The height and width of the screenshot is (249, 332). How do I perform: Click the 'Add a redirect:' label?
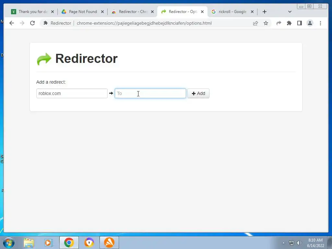(x=51, y=82)
